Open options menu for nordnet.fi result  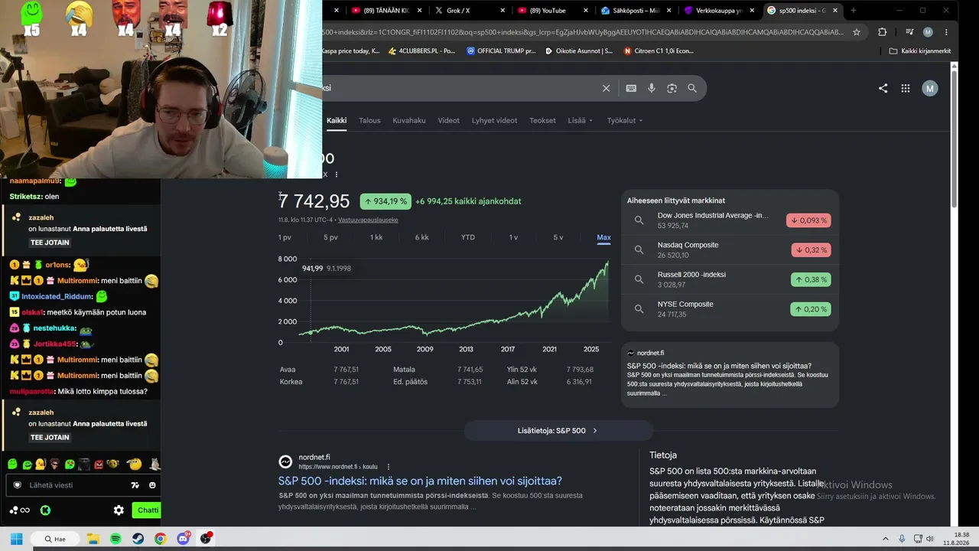tap(388, 467)
